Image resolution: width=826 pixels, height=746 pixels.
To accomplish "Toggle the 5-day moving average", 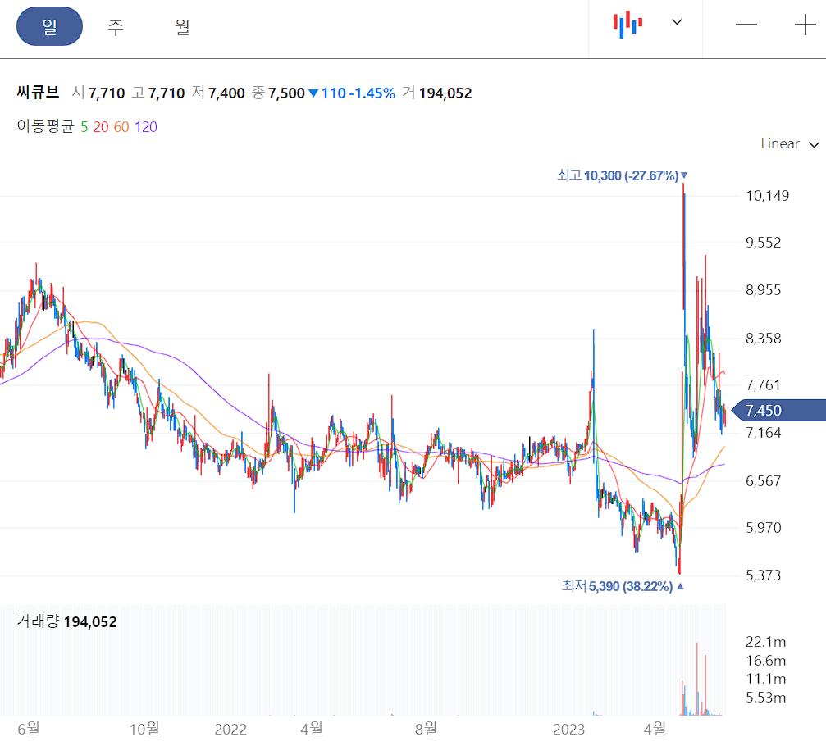I will [x=84, y=127].
